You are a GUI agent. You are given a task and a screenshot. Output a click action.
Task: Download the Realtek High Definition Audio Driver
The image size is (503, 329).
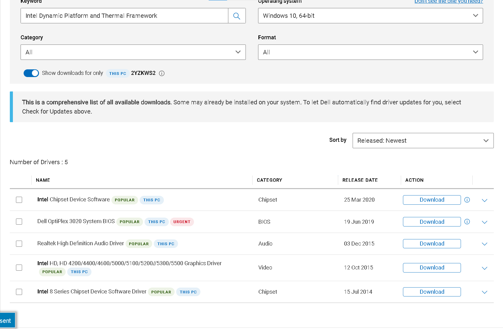pyautogui.click(x=431, y=244)
